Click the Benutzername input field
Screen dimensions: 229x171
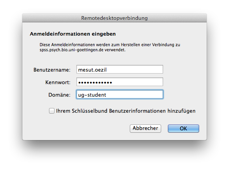[120, 69]
